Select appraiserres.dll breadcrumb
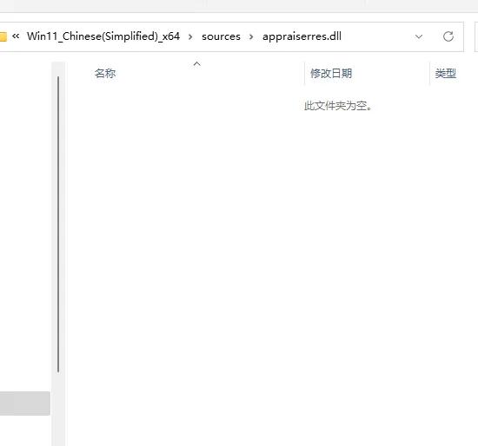This screenshot has height=446, width=478. tap(302, 36)
